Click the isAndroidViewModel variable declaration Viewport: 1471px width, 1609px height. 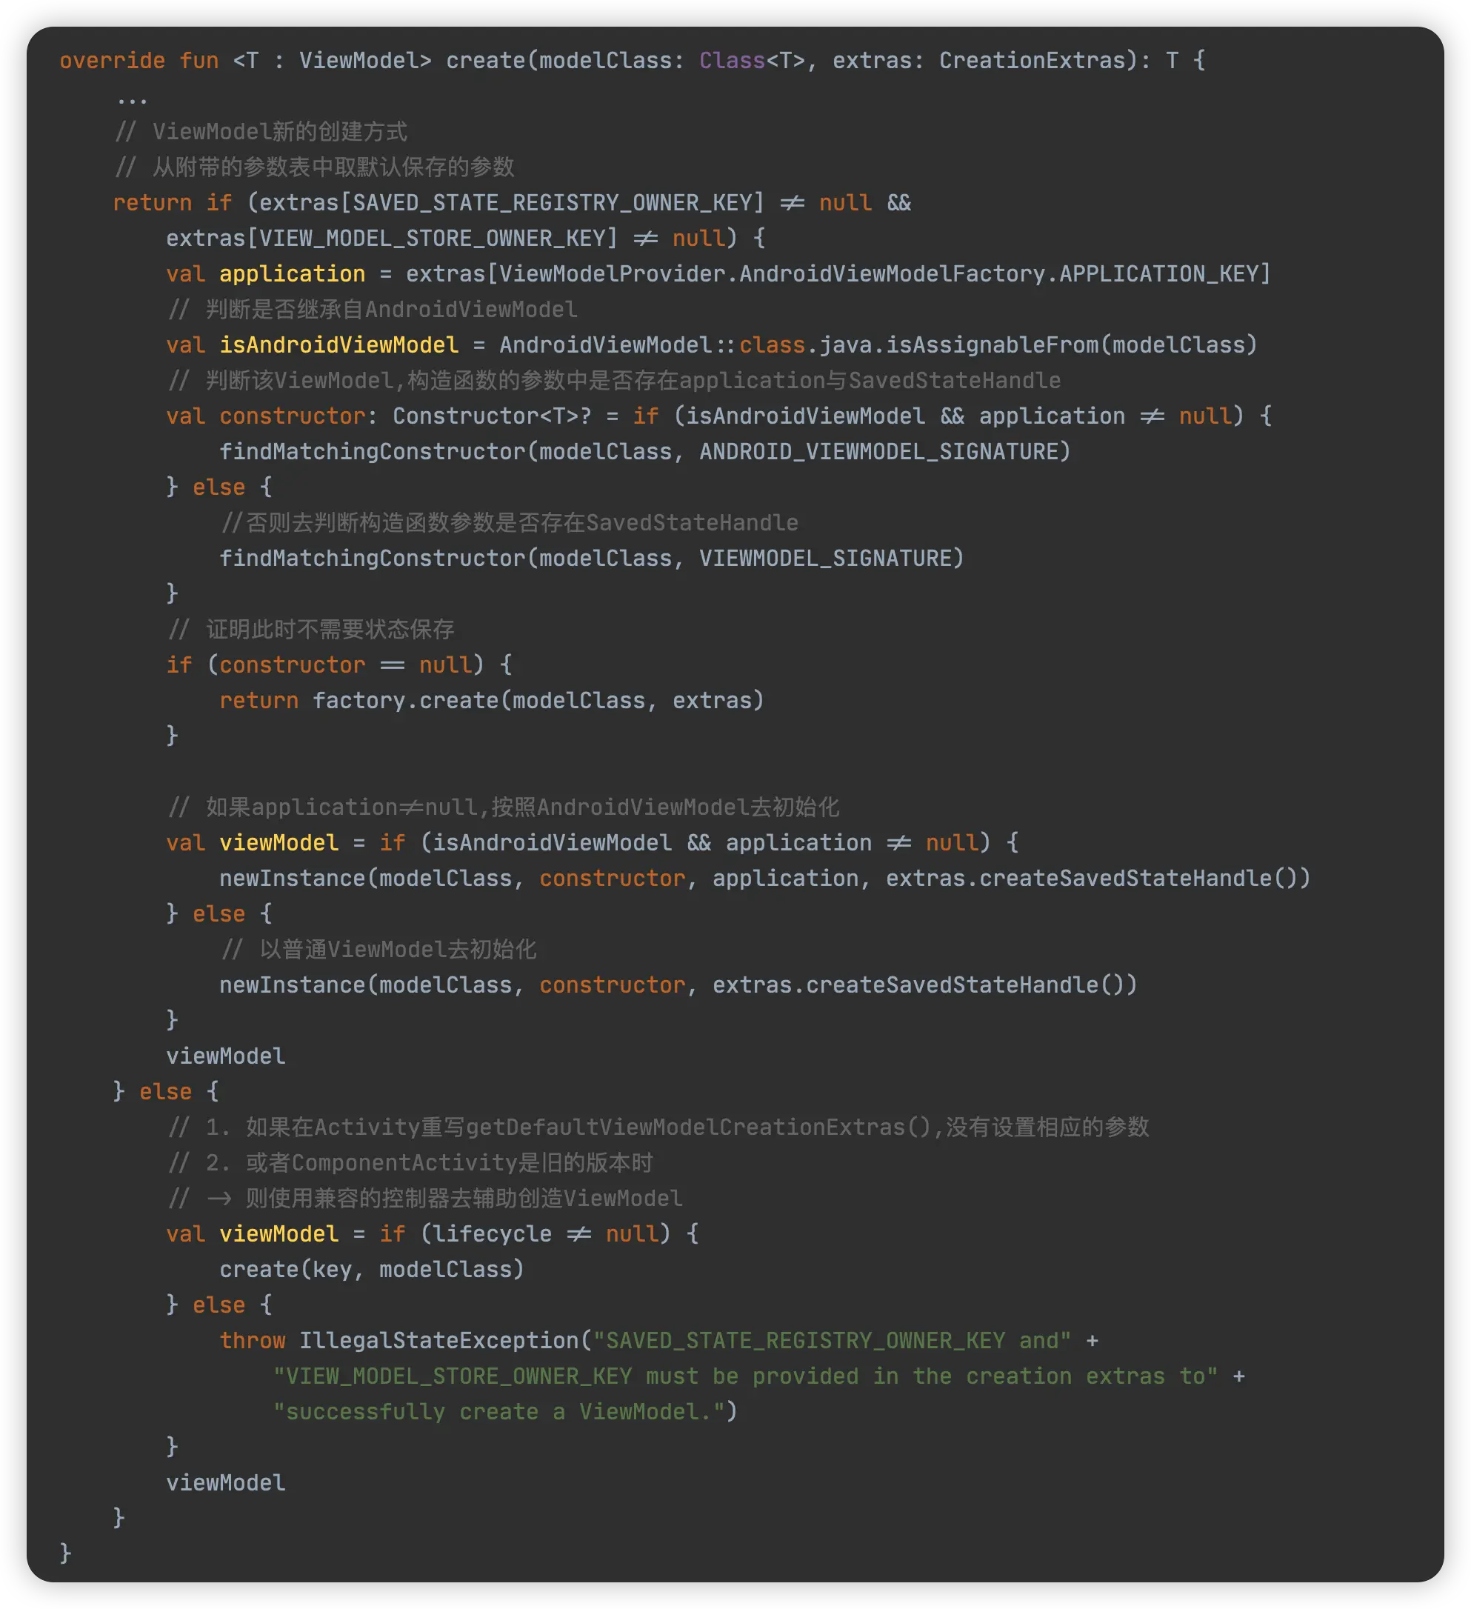[x=338, y=344]
